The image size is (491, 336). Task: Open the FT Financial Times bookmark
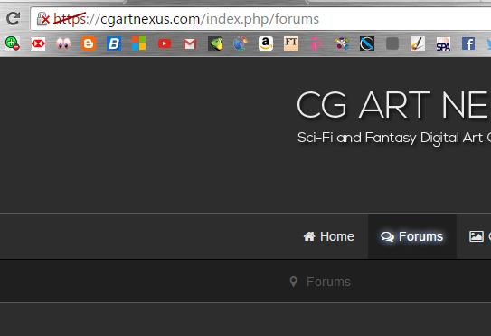(291, 43)
